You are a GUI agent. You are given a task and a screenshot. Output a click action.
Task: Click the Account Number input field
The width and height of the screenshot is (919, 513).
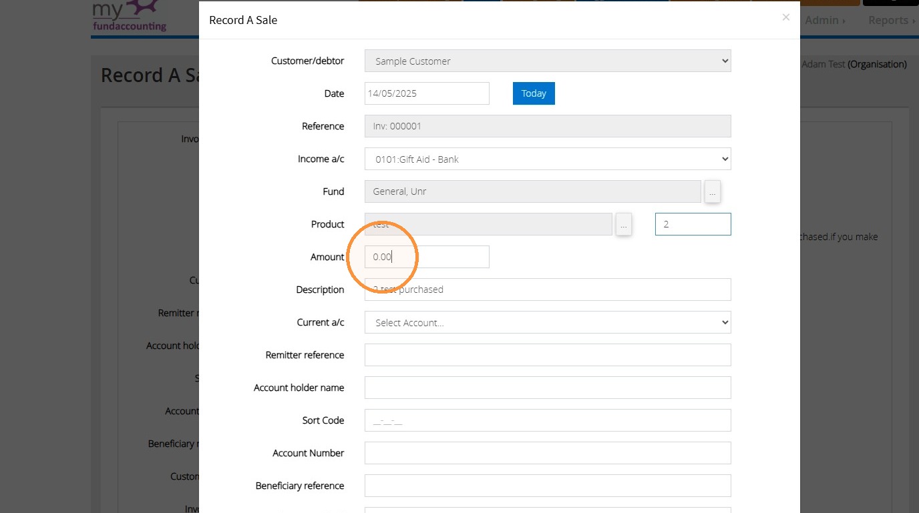[548, 453]
